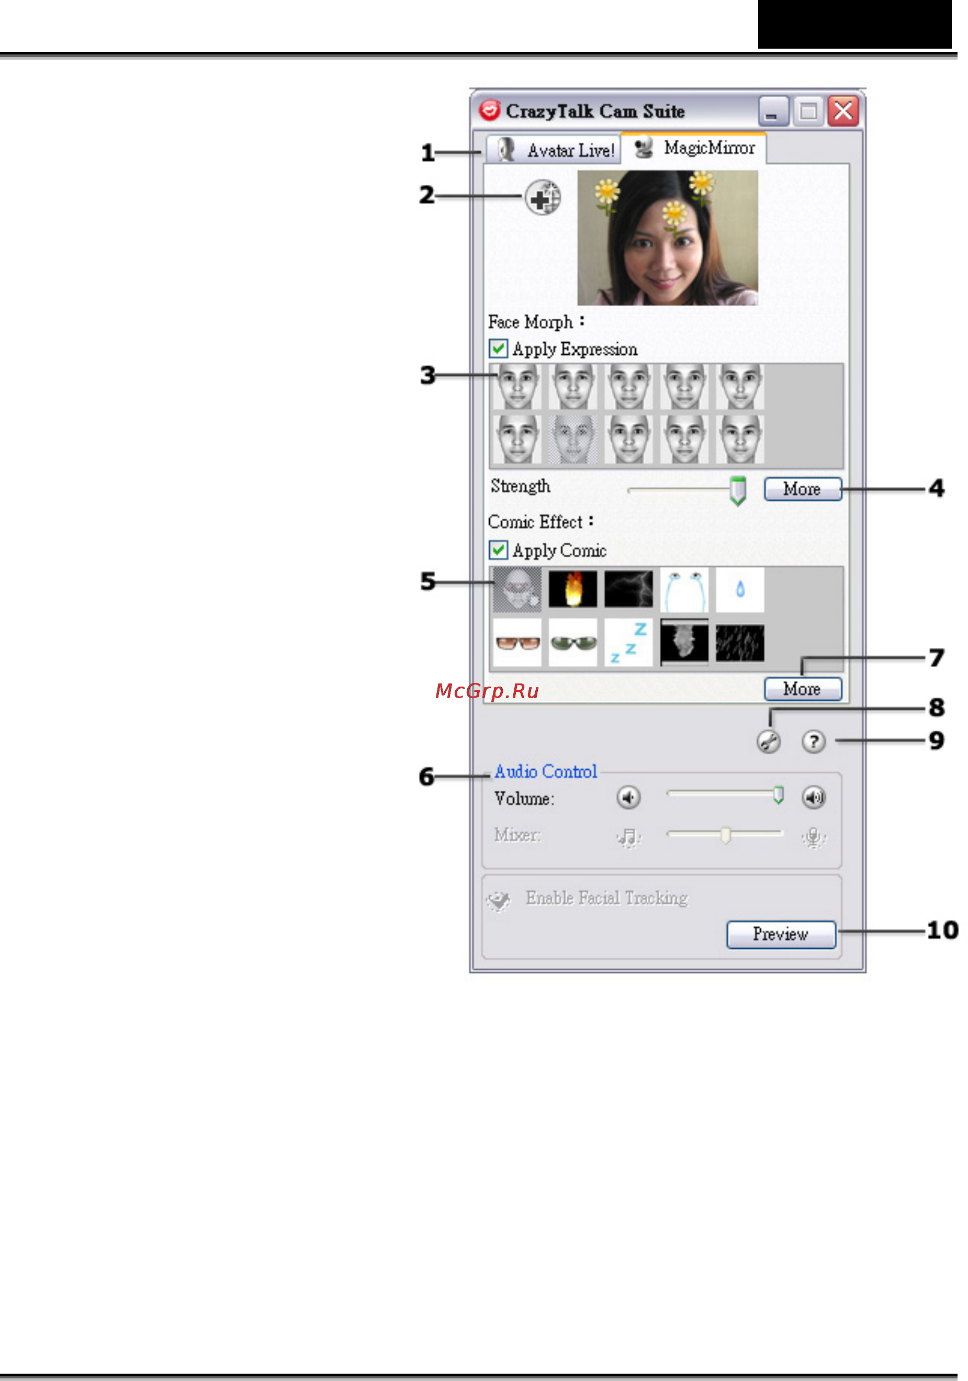
Task: Click the Preview button
Action: (x=781, y=934)
